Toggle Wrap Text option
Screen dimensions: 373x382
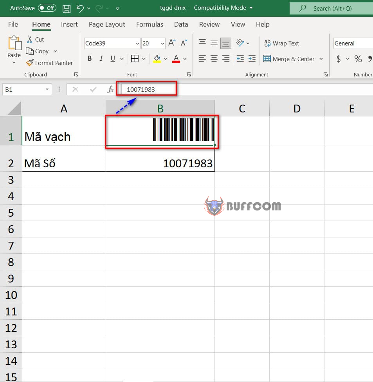[281, 43]
